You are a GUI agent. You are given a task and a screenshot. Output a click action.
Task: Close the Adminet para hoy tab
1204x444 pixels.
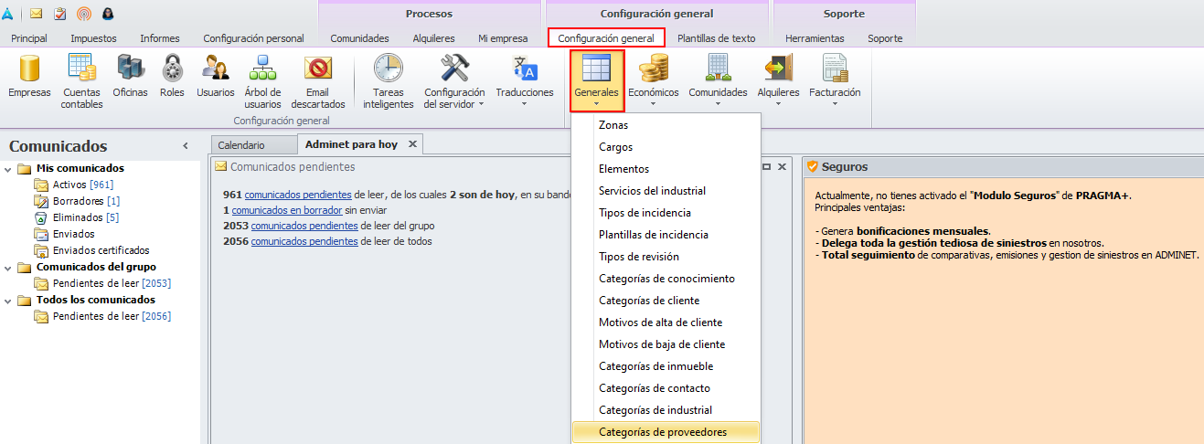pos(412,144)
